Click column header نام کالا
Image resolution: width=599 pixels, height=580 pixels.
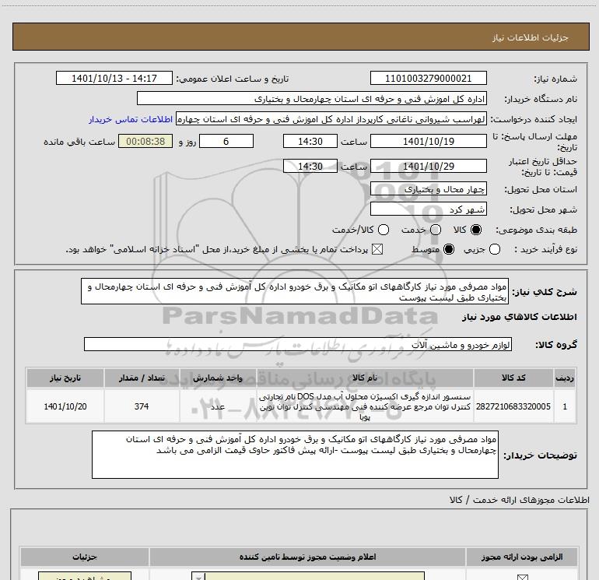tap(364, 378)
